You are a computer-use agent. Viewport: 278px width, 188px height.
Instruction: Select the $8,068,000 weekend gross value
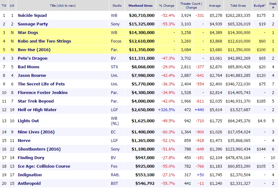[x=143, y=67]
